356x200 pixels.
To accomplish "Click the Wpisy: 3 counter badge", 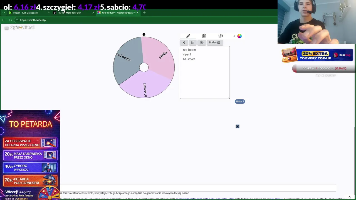I will point(240,101).
